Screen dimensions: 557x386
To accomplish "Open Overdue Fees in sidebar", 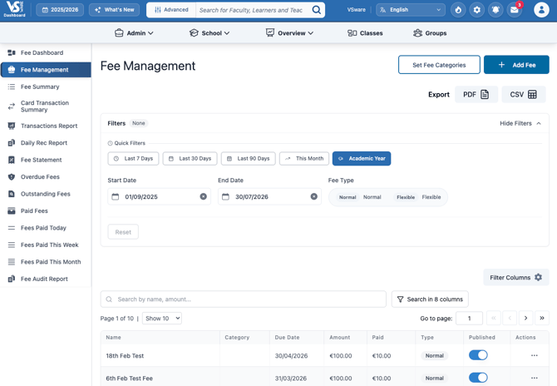I will (41, 177).
